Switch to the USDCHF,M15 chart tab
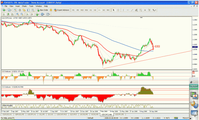Viewport: 199px width, 120px height. click(62, 114)
